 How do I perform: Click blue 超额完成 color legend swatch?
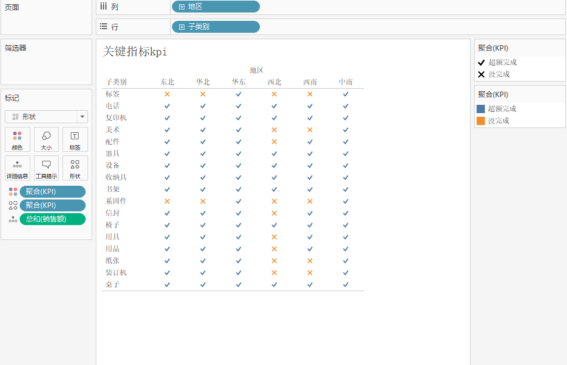481,109
